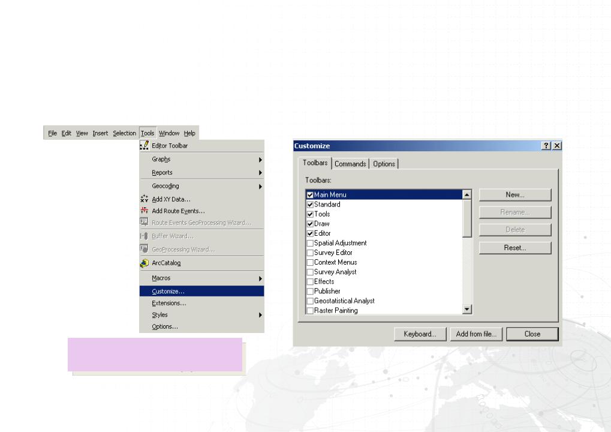Click the Rename... button
611x432 pixels.
[514, 212]
